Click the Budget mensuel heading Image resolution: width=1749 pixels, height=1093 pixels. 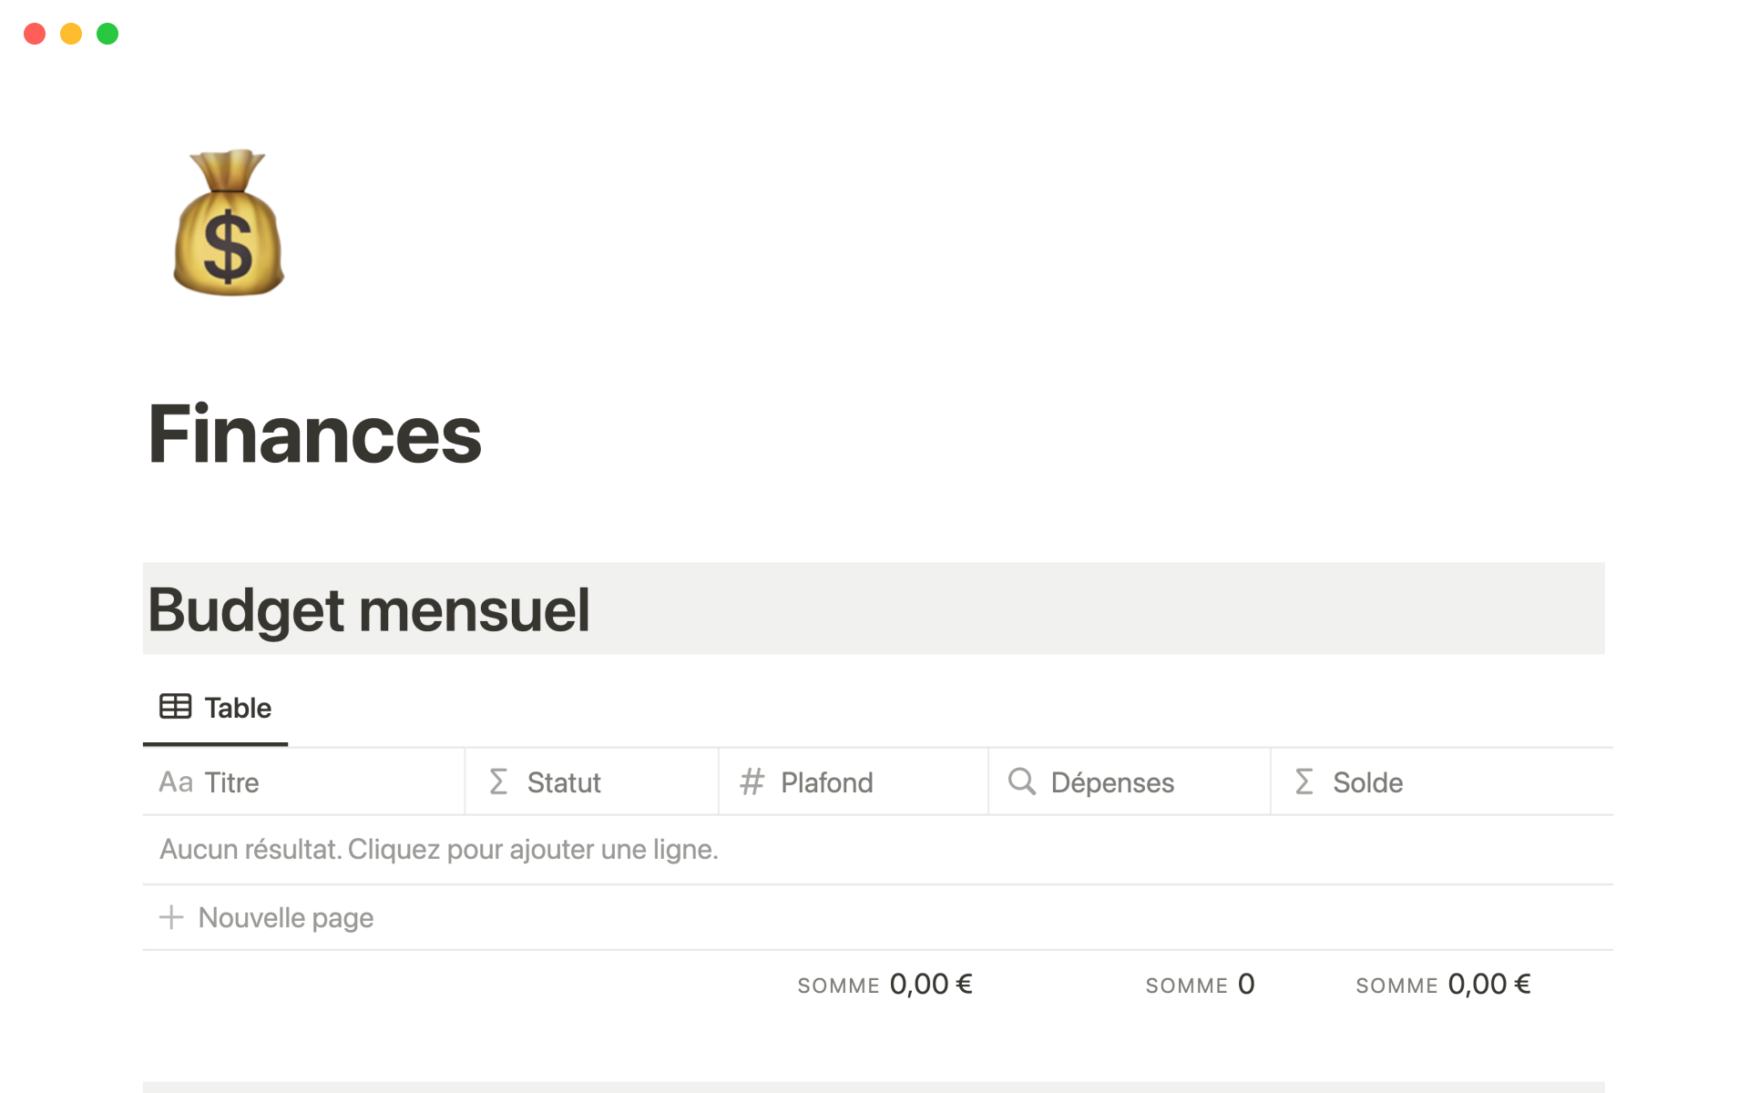pyautogui.click(x=369, y=609)
